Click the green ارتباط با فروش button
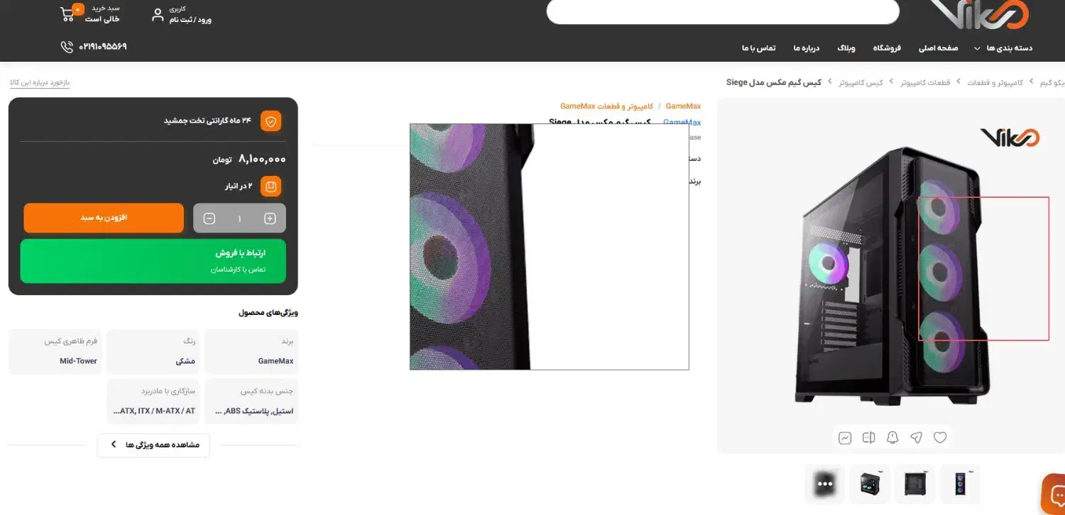The height and width of the screenshot is (515, 1065). point(153,261)
